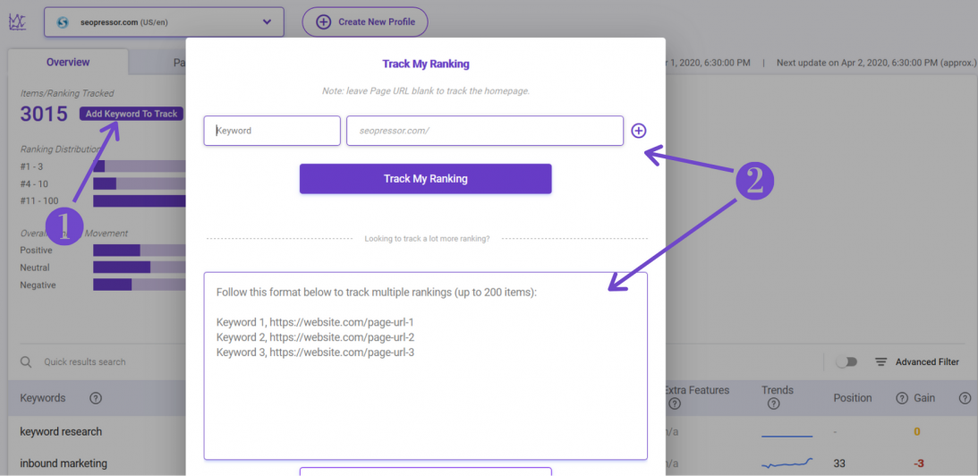The image size is (978, 476).
Task: Click the Create New Profile button
Action: click(365, 21)
